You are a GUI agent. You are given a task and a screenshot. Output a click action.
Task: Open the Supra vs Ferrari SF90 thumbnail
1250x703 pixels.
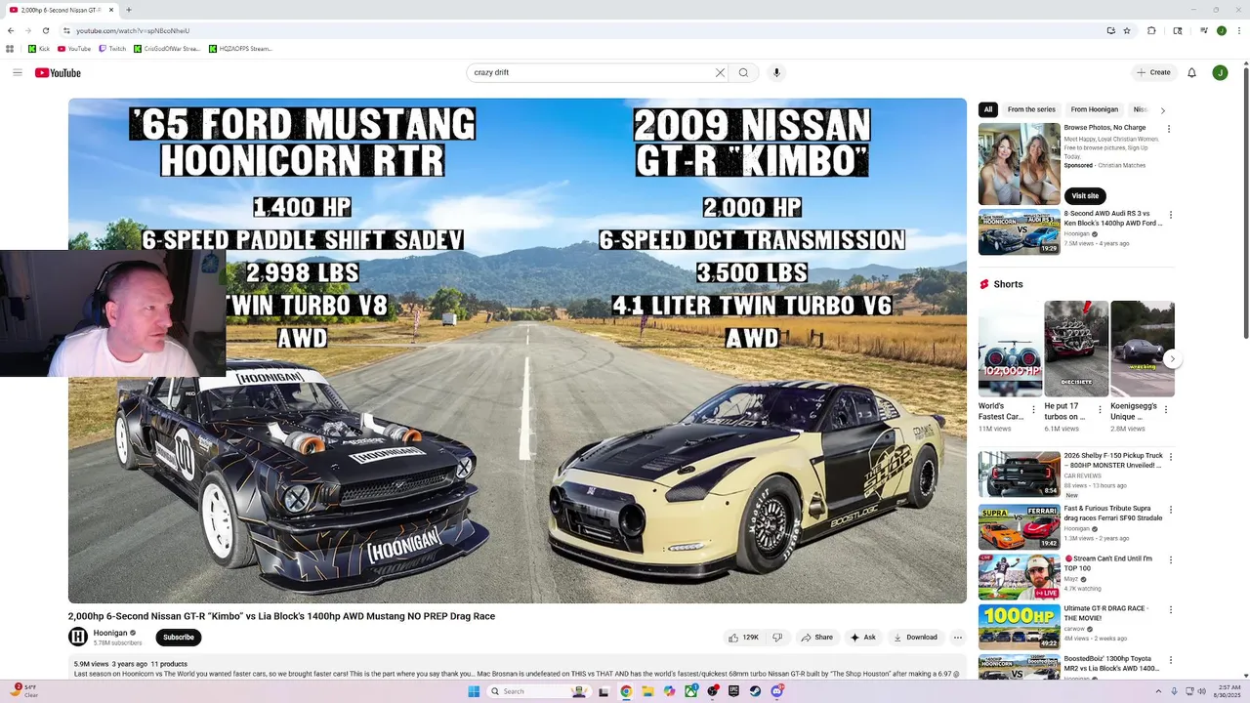tap(1020, 526)
